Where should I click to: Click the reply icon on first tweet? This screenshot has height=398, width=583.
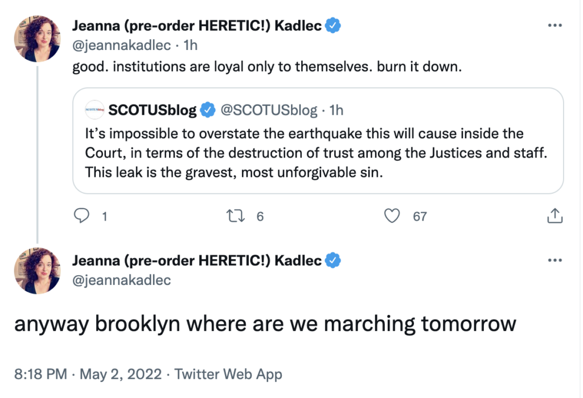pyautogui.click(x=83, y=216)
